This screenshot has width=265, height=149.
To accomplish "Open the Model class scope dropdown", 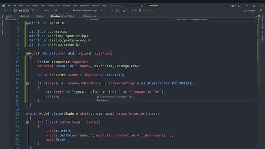I will pos(131,19).
